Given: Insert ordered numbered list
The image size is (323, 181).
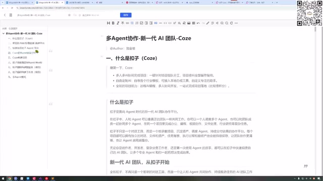Looking at the screenshot, I should point(137,23).
